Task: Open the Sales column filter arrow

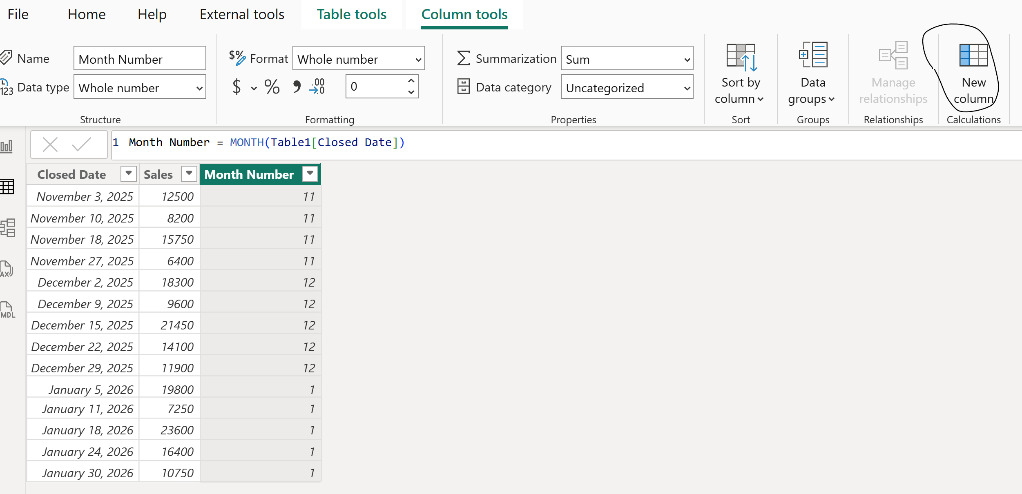Action: point(189,174)
